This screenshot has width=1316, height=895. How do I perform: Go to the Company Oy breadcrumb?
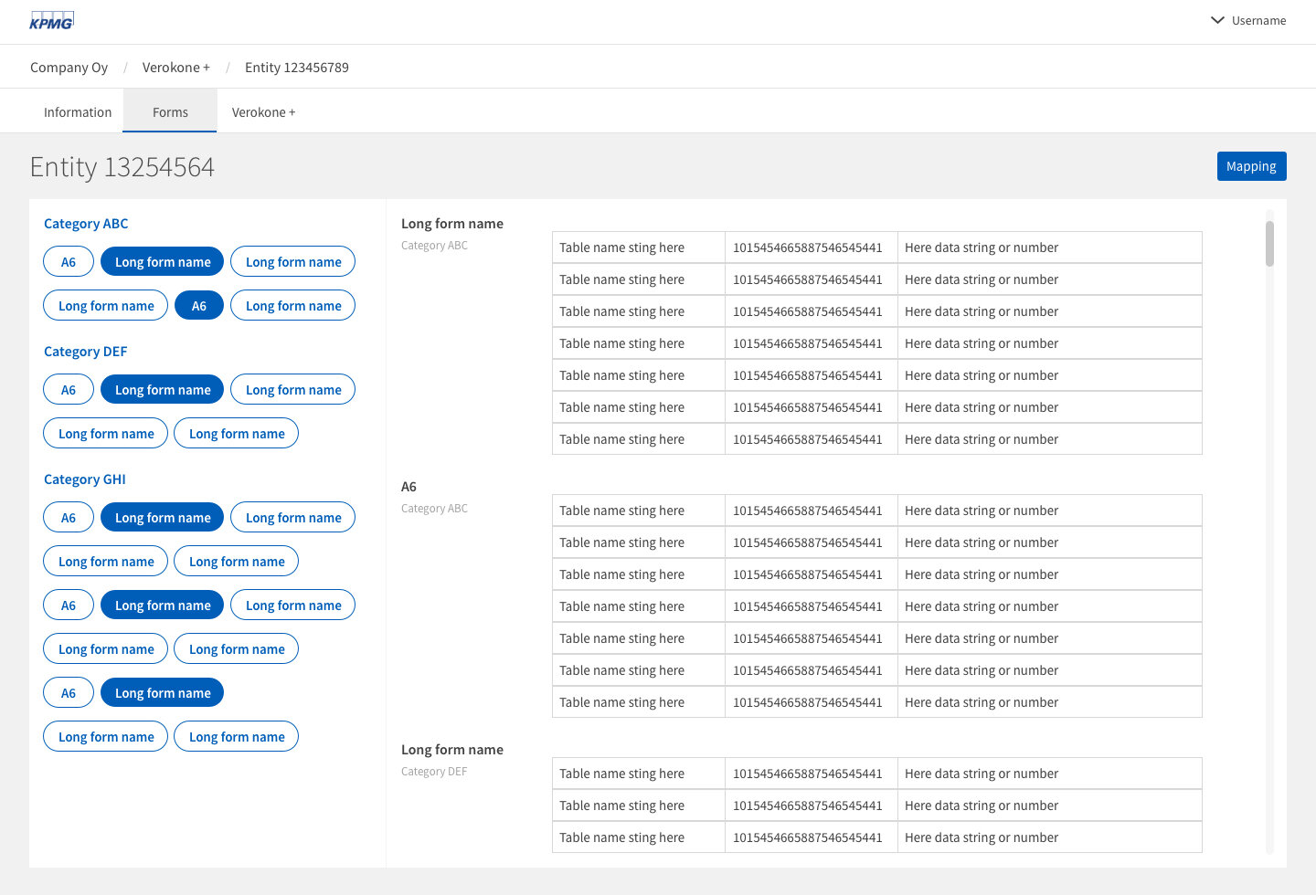[x=69, y=68]
